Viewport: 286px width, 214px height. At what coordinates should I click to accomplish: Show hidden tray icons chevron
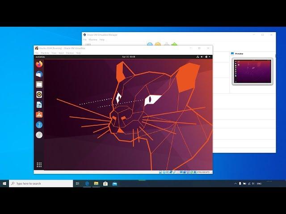pyautogui.click(x=236, y=184)
